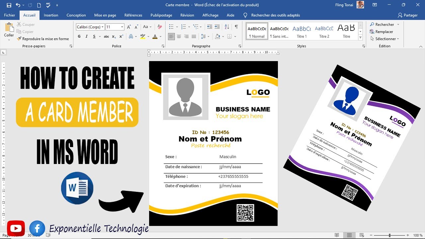The height and width of the screenshot is (239, 425).
Task: Toggle bold G formatting
Action: click(79, 37)
